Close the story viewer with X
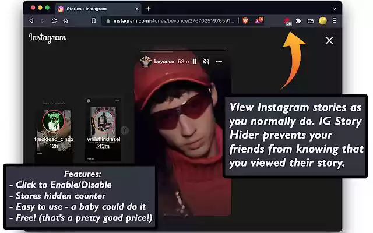Viewport: 373px width, 233px height. pyautogui.click(x=329, y=40)
